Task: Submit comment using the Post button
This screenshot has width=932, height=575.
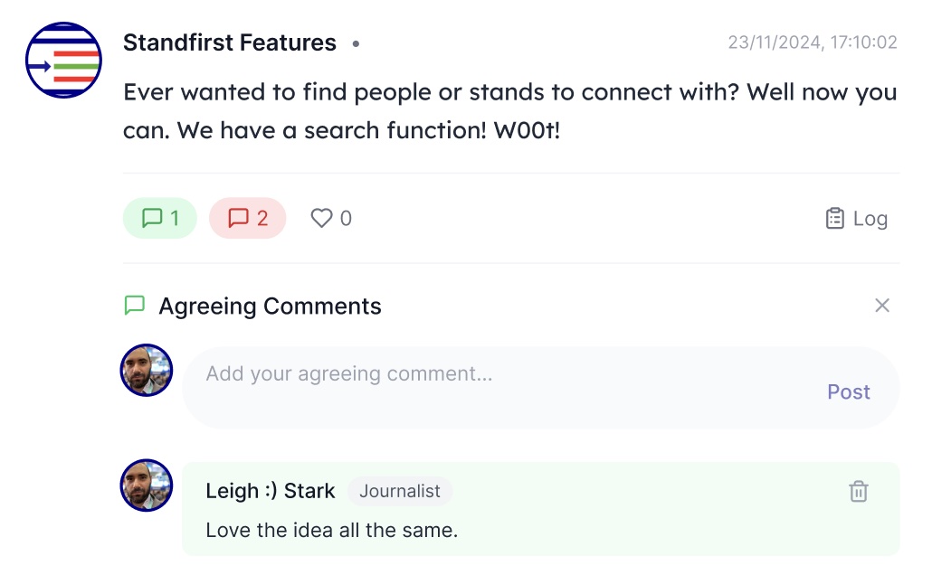Action: pyautogui.click(x=848, y=392)
